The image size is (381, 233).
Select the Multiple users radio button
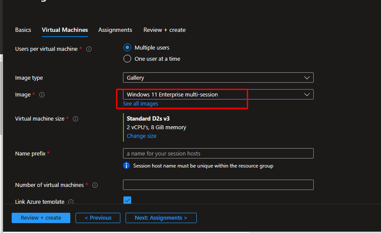[x=127, y=48]
